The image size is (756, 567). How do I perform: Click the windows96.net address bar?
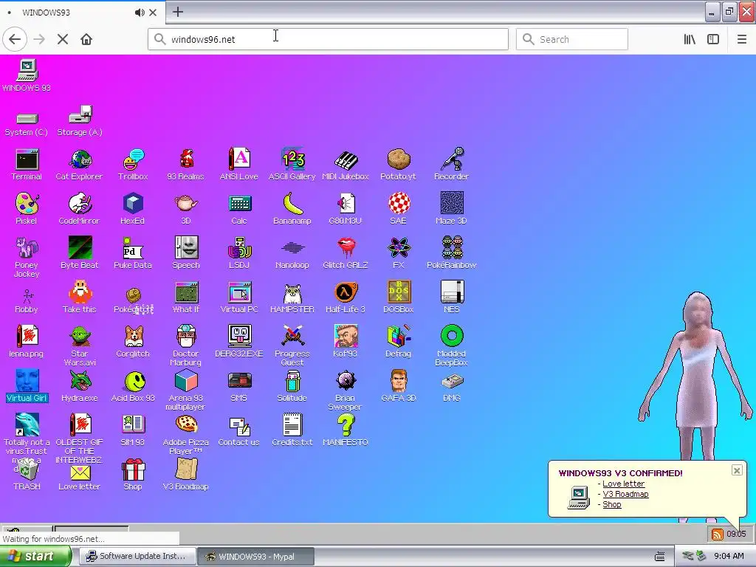coord(328,39)
